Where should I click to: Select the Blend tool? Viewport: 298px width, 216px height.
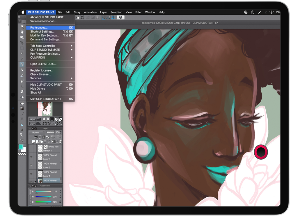pyautogui.click(x=22, y=97)
